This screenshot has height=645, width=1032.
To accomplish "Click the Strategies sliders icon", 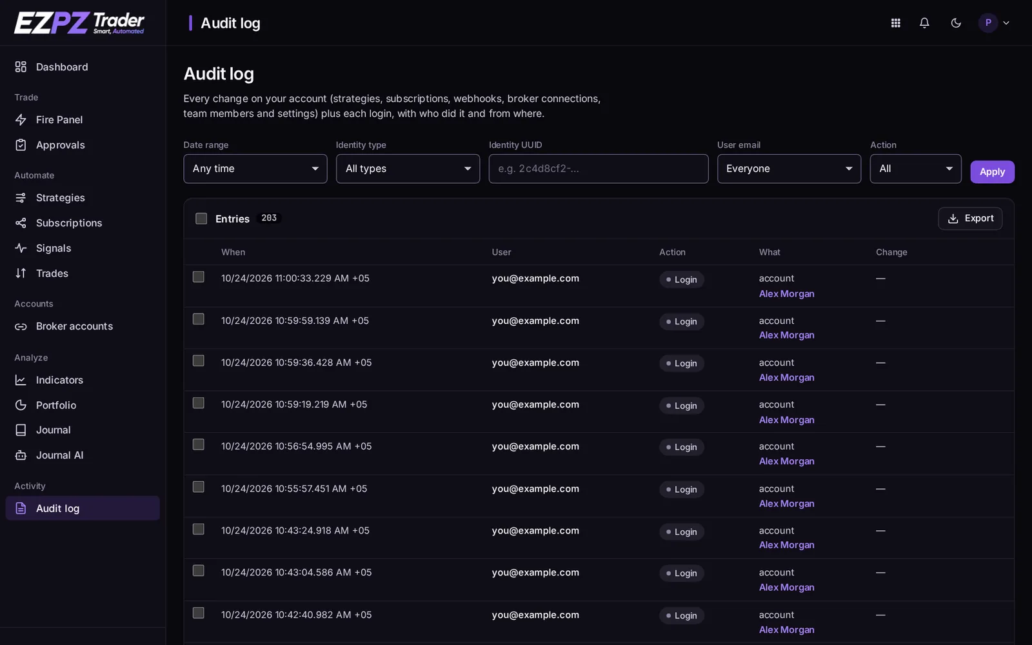I will pyautogui.click(x=21, y=198).
